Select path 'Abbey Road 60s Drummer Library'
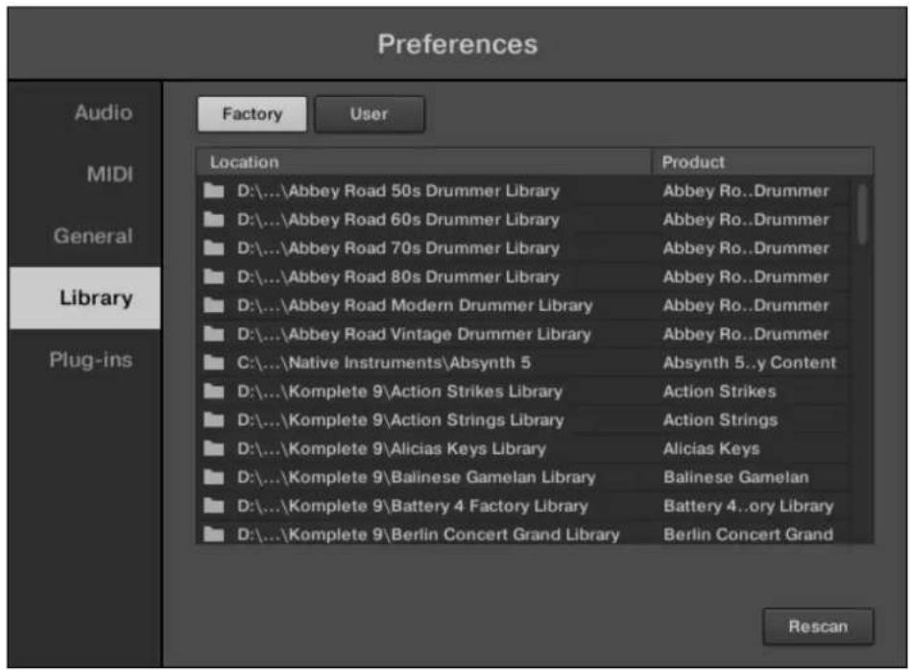This screenshot has height=670, width=910. pos(398,220)
